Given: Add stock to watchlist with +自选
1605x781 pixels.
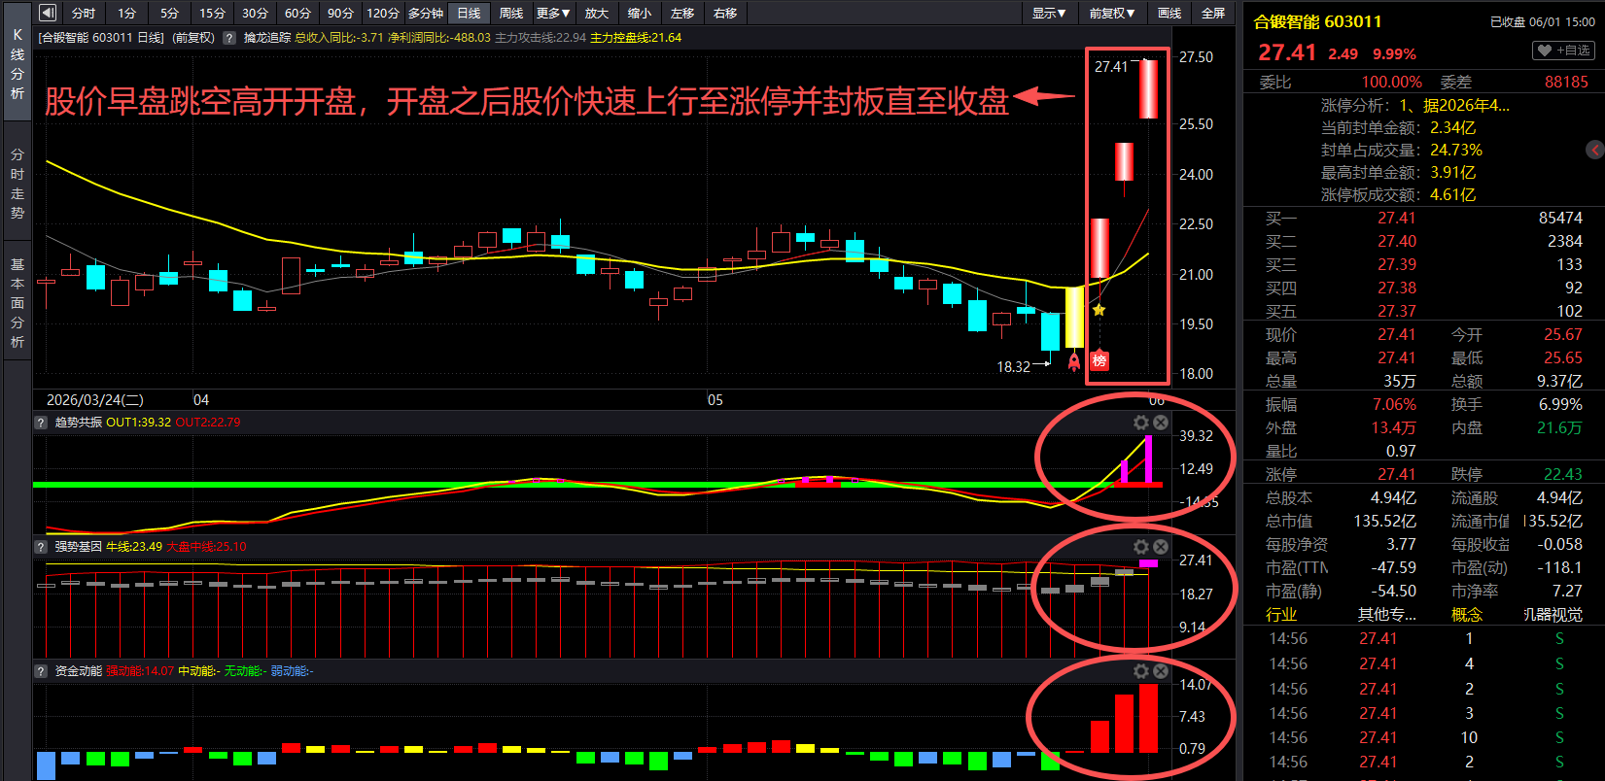Looking at the screenshot, I should 1564,51.
